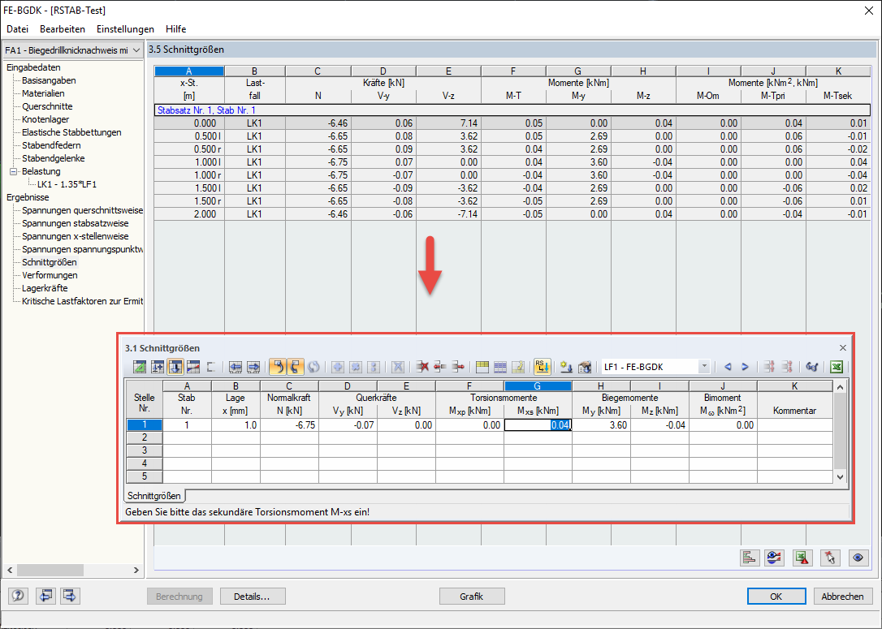Viewport: 882px width, 629px height.
Task: Click the Excel icon in the bottom panel
Action: 801,558
